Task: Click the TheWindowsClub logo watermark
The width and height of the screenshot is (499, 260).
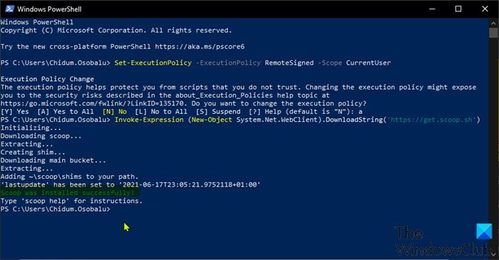Action: pos(443,240)
